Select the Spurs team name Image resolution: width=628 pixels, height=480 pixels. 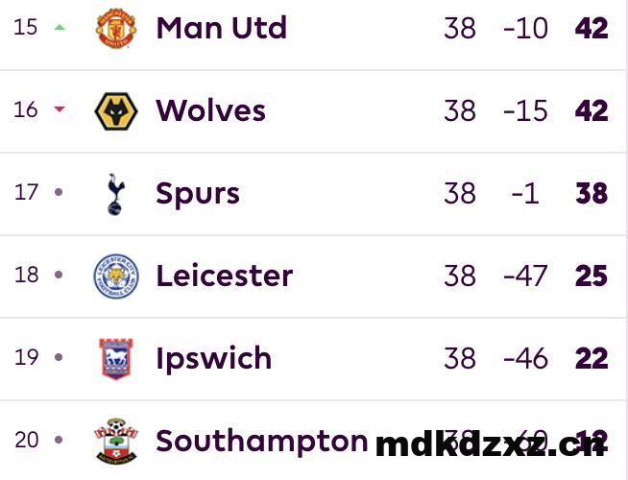tap(197, 194)
